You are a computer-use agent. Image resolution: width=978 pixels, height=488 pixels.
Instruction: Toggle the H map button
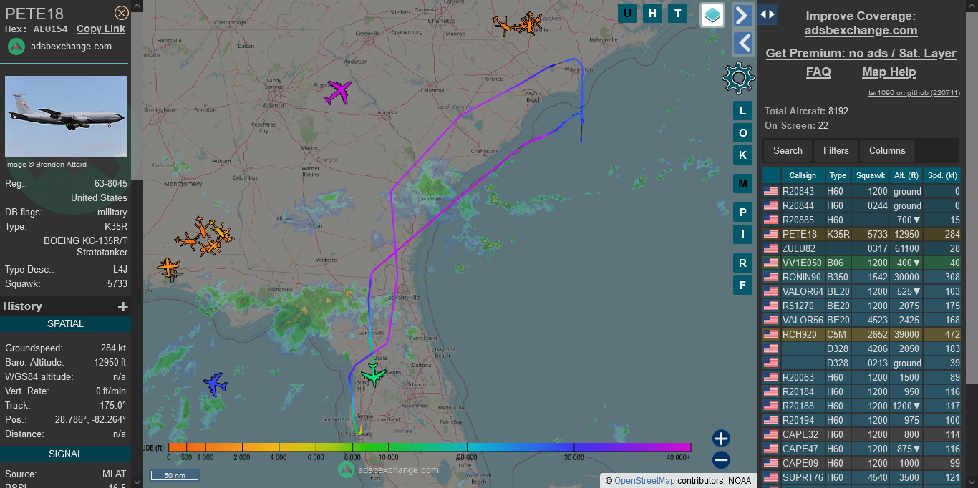pyautogui.click(x=652, y=13)
